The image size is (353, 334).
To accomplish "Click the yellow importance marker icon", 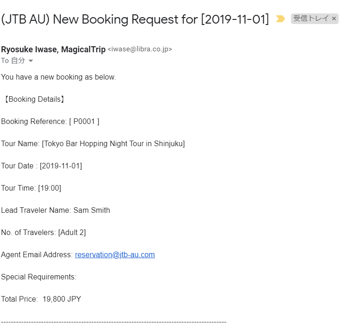I will click(280, 19).
